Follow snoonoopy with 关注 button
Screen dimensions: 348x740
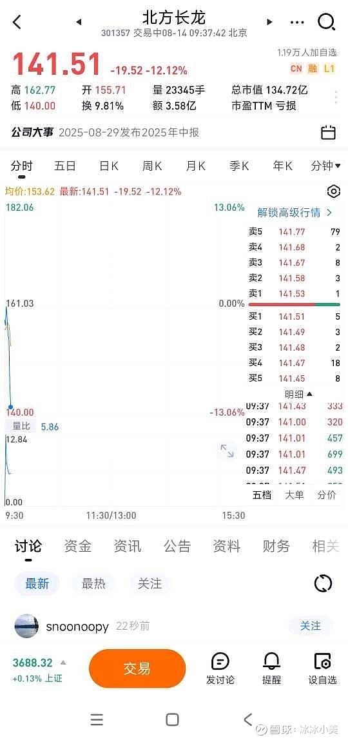(310, 626)
